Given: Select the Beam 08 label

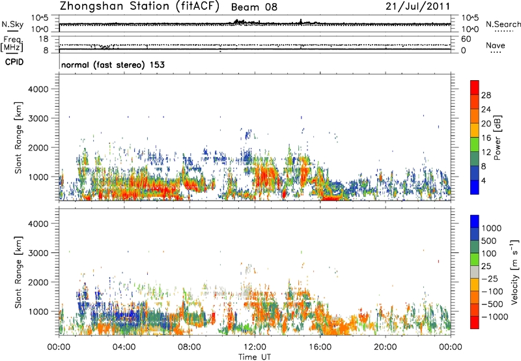Looking at the screenshot, I should tap(254, 7).
